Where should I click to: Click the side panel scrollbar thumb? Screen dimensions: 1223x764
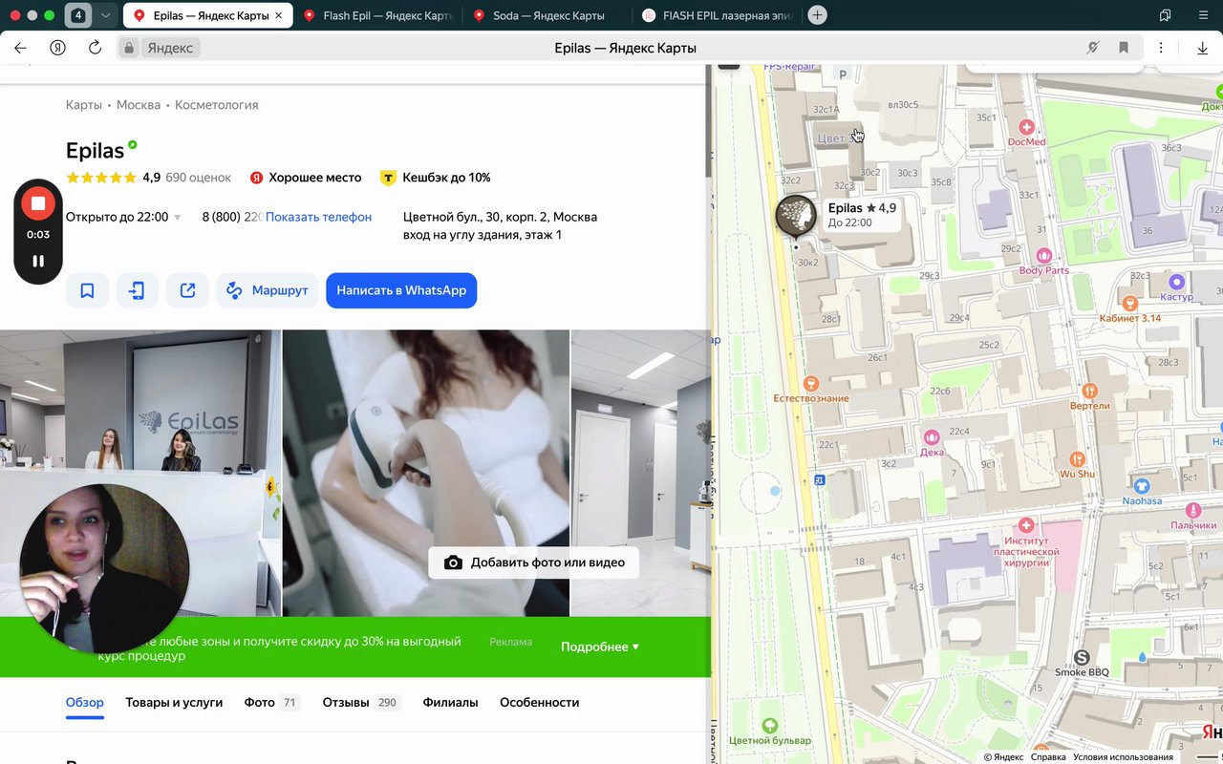click(709, 120)
